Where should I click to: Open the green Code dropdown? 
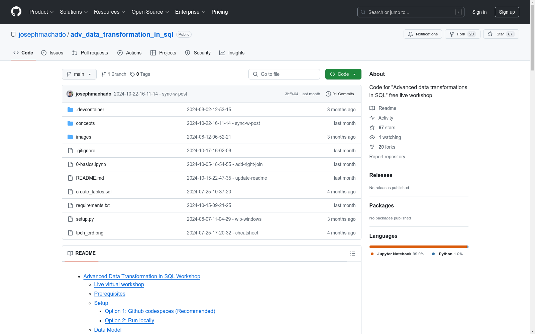pos(343,74)
